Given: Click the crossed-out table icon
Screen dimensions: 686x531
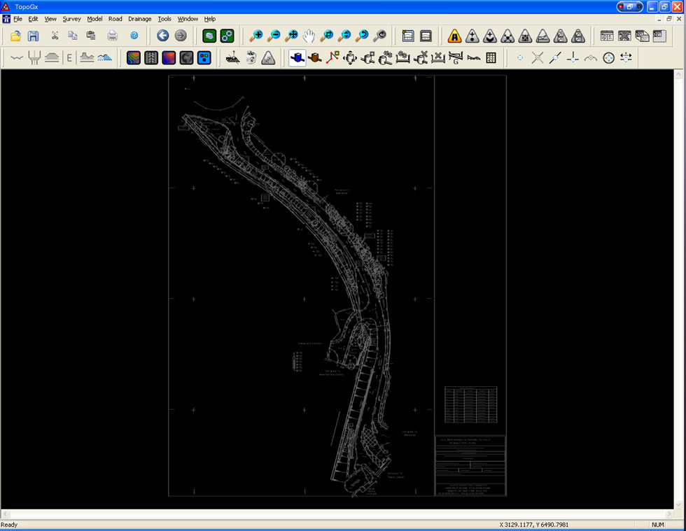Looking at the screenshot, I should [624, 36].
